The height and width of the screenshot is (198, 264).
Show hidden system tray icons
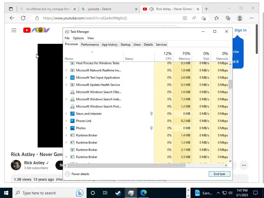[218, 193]
